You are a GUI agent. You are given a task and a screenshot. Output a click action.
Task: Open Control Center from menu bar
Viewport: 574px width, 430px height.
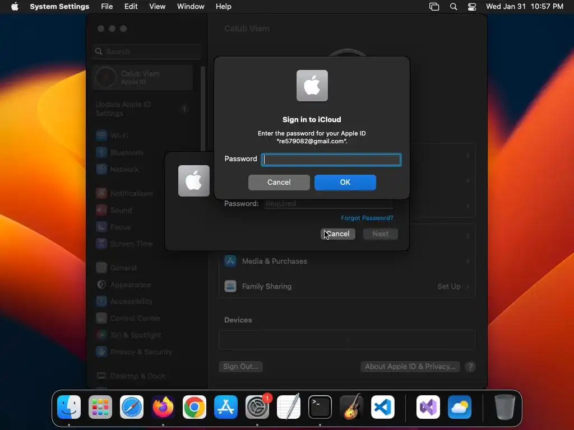tap(472, 7)
